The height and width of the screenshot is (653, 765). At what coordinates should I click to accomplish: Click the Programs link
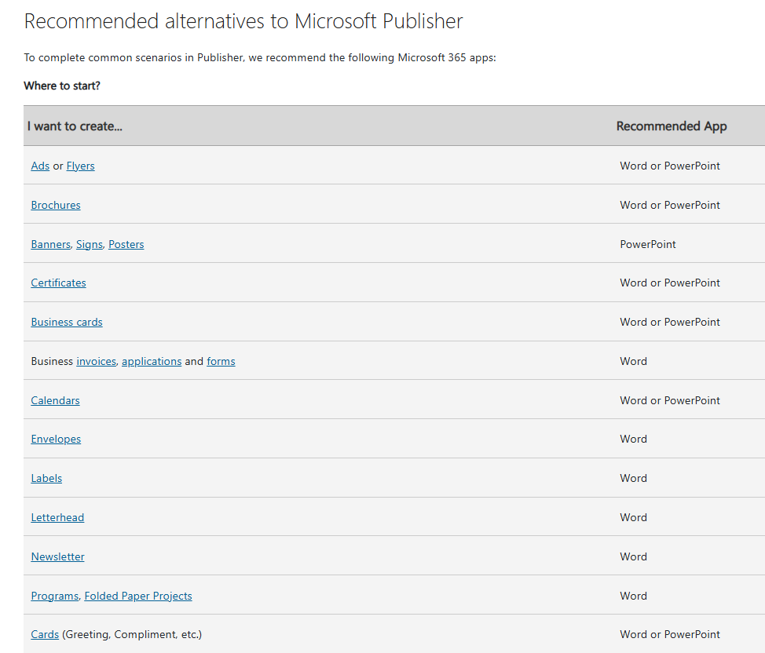coord(55,596)
